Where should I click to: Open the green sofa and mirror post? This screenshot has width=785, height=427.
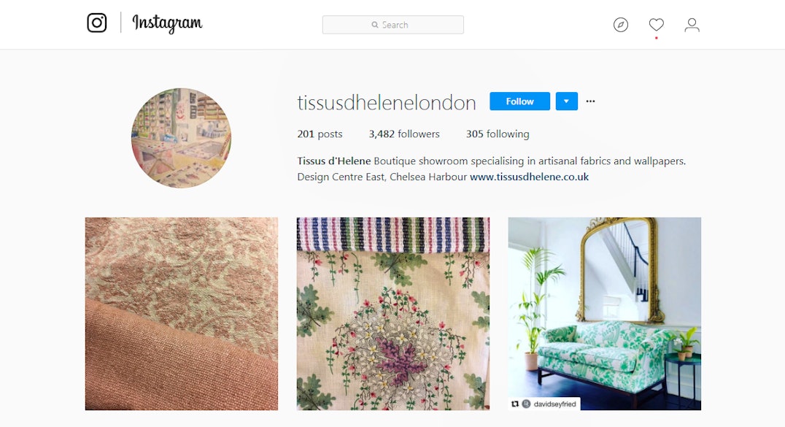pyautogui.click(x=604, y=314)
